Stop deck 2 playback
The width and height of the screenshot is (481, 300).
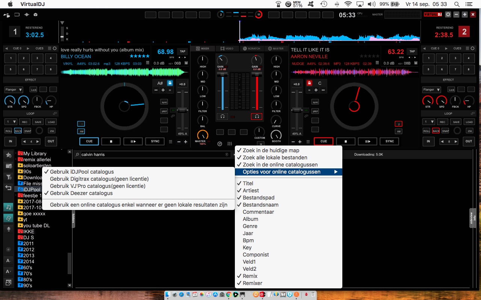[x=345, y=141]
